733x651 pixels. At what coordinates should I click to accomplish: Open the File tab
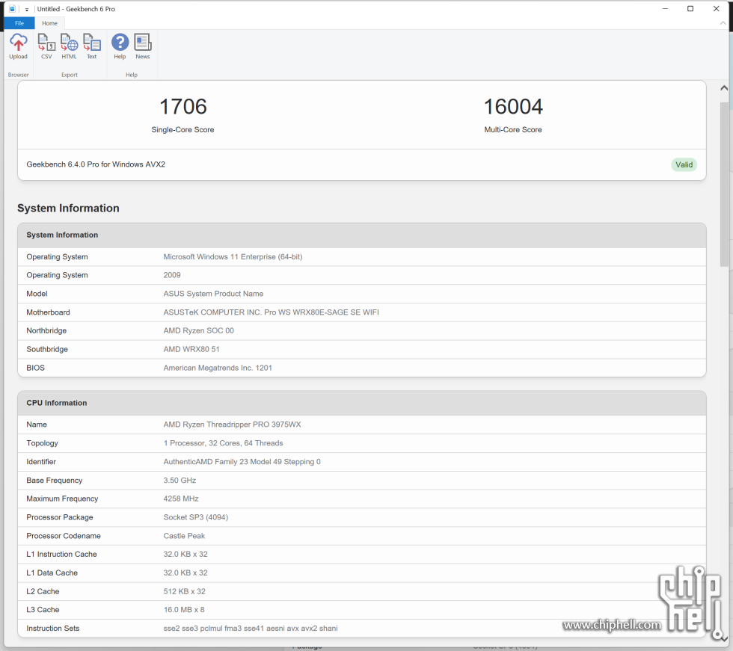click(19, 23)
